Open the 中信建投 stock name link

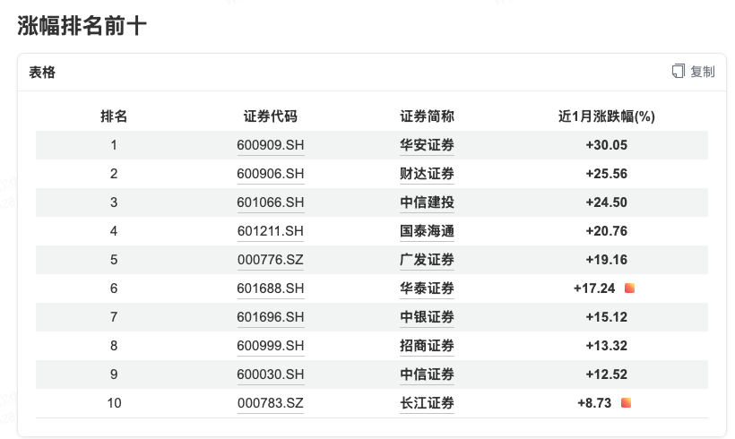click(427, 202)
